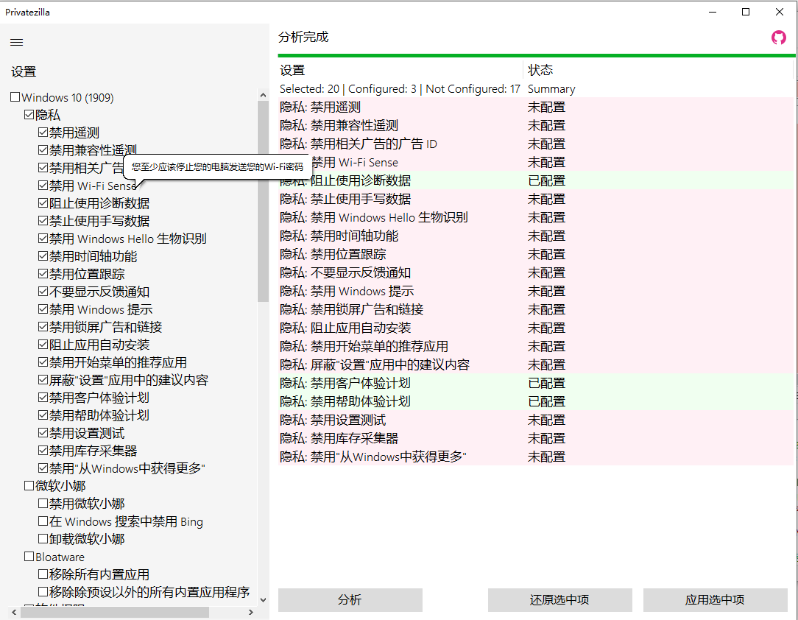Uncheck 禁用兼容性遥测 in the tree
Image resolution: width=798 pixels, height=620 pixels.
(x=43, y=150)
